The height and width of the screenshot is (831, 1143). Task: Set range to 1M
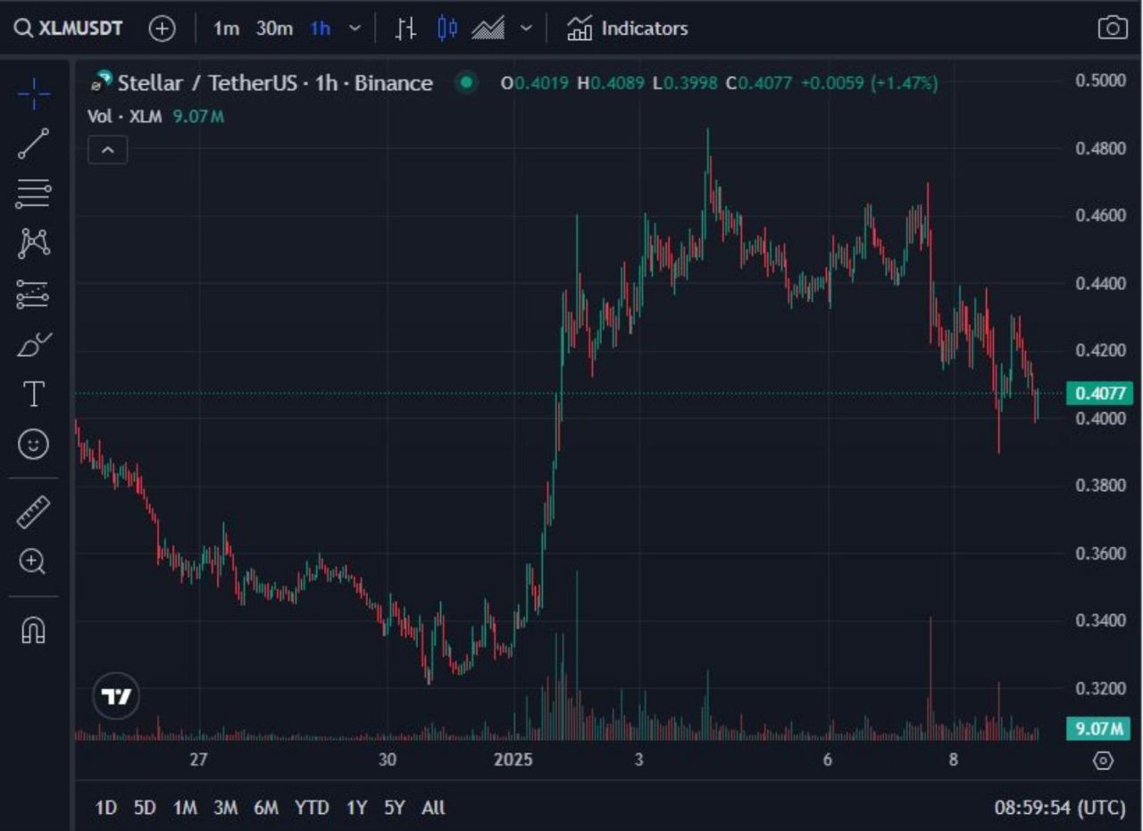click(x=185, y=808)
